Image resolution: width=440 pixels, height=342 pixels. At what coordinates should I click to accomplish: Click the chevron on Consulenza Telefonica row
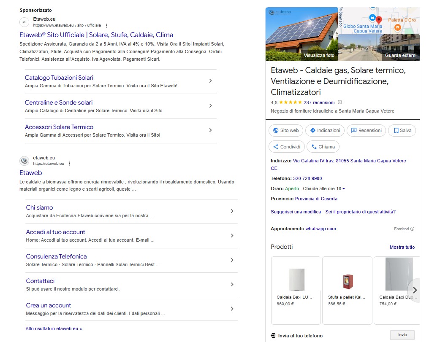pyautogui.click(x=232, y=260)
